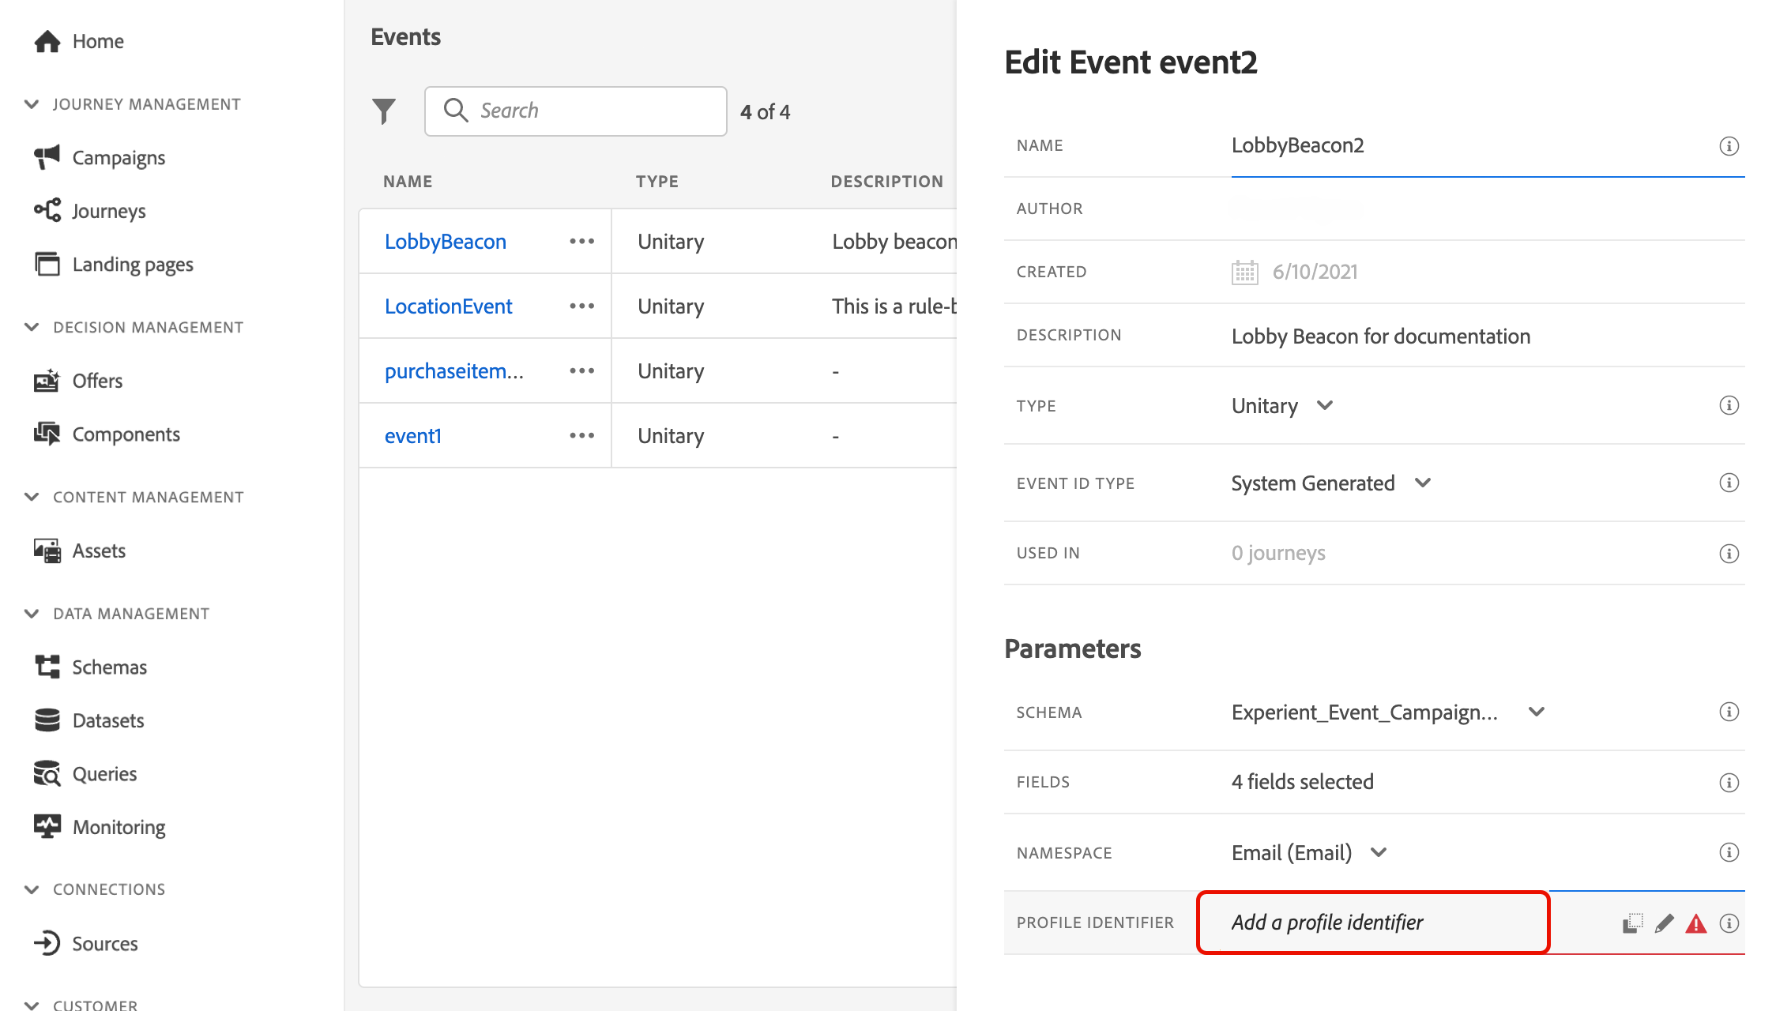Open the more actions dots for event1
The width and height of the screenshot is (1791, 1011).
581,436
